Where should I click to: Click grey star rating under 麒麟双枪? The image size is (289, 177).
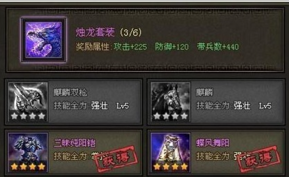pos(28,116)
